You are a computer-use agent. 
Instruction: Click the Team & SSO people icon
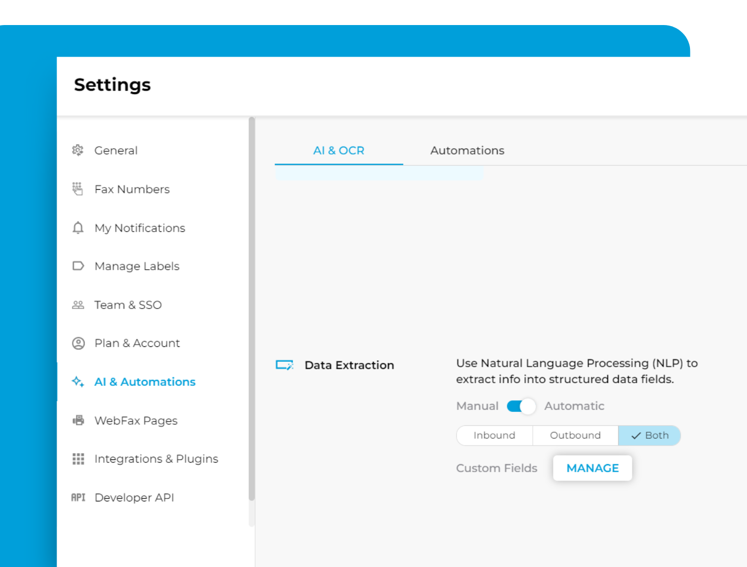[78, 305]
